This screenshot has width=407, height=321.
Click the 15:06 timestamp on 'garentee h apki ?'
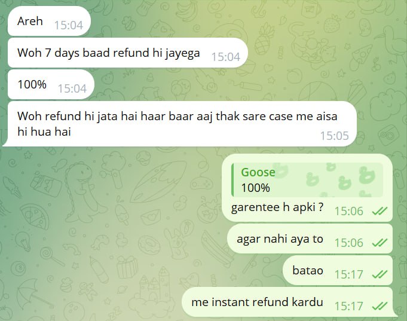[348, 211]
